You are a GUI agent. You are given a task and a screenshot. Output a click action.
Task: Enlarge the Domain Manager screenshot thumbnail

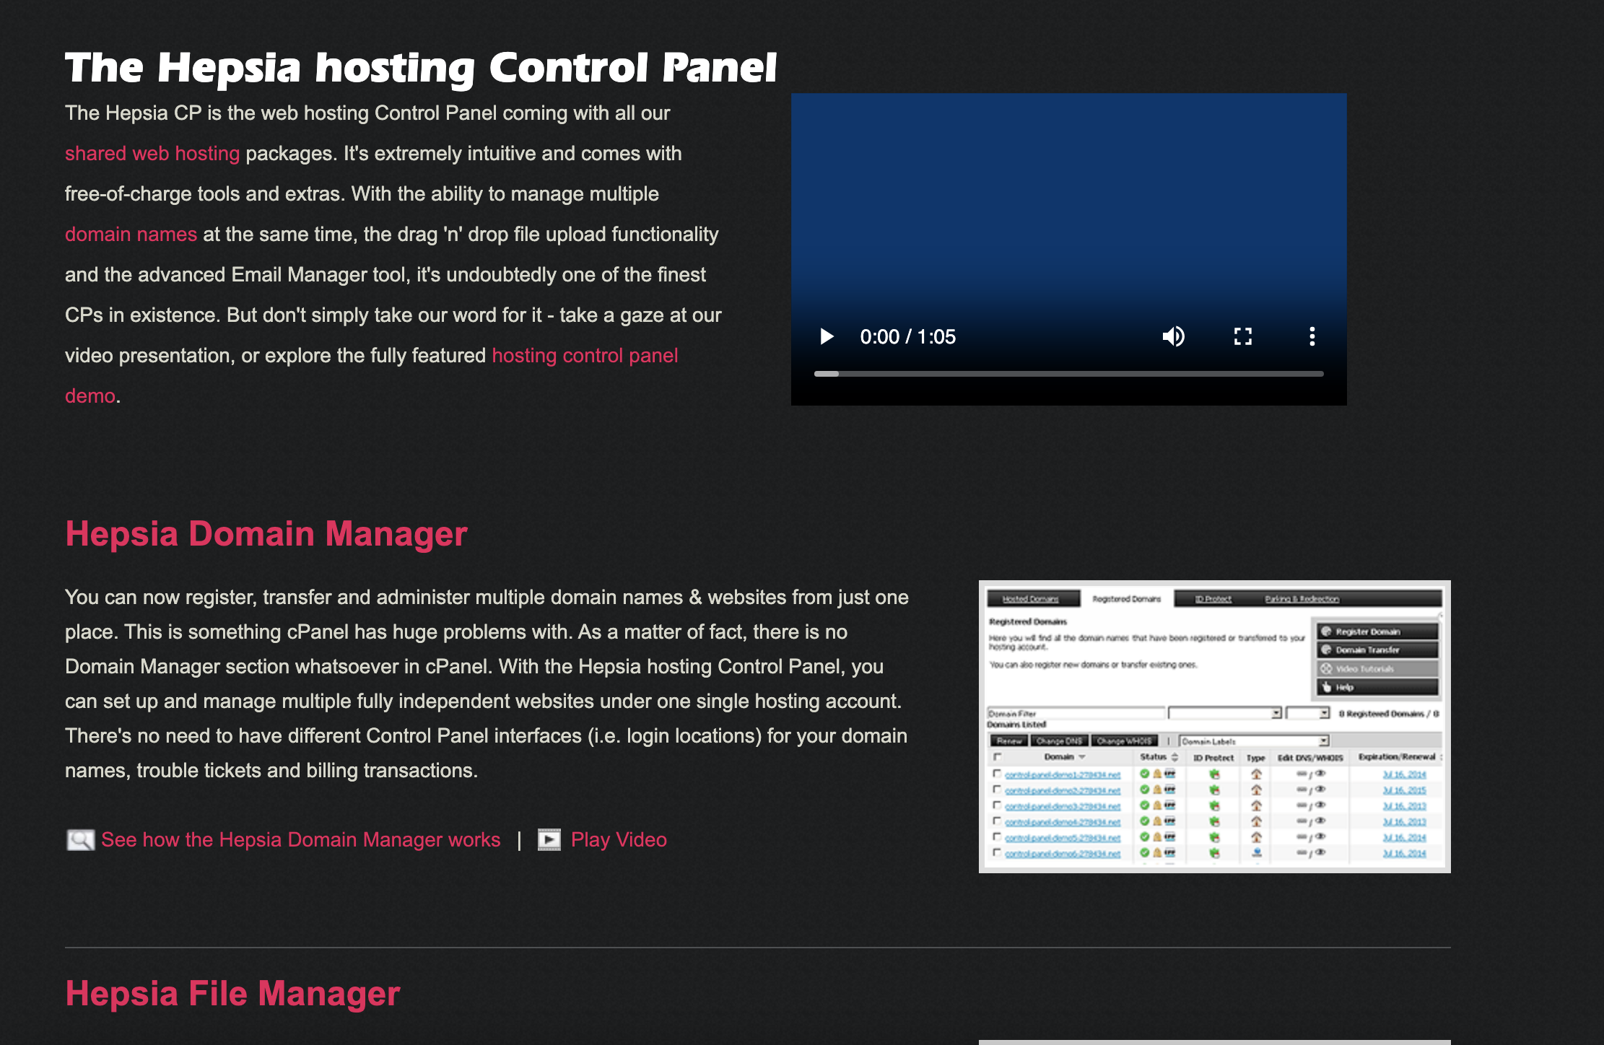(1214, 726)
